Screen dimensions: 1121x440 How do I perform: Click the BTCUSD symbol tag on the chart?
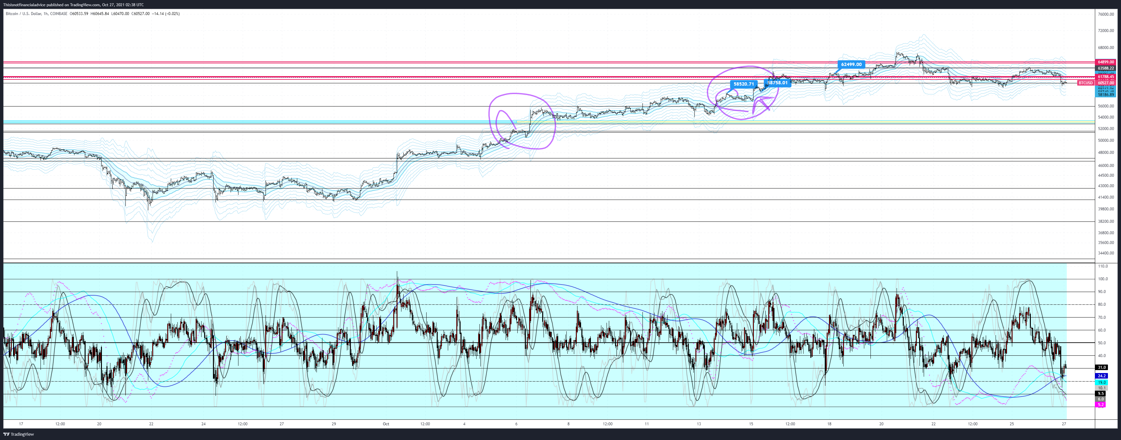coord(1085,83)
